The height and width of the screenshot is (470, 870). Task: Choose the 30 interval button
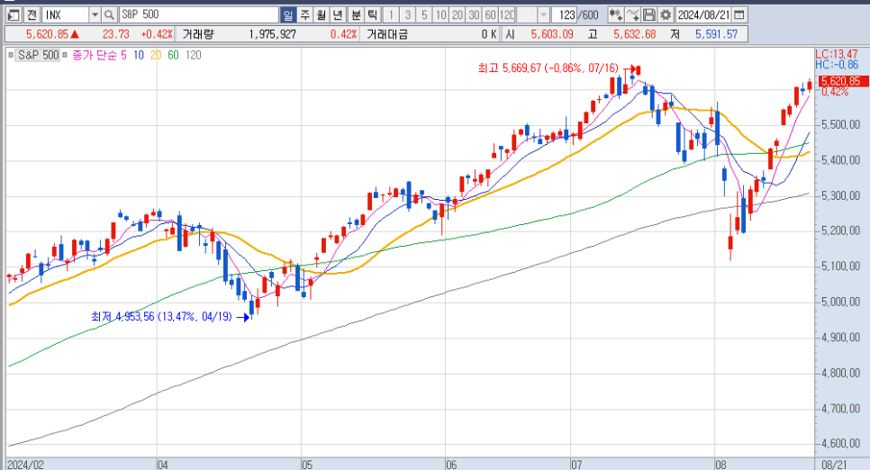[x=474, y=15]
